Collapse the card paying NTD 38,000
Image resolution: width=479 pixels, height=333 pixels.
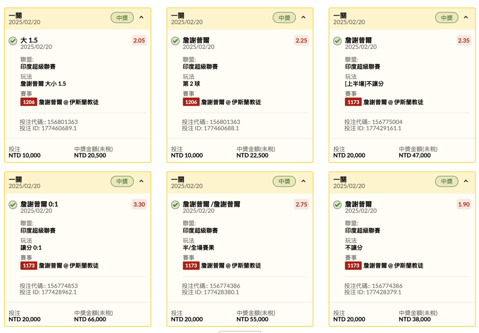tap(466, 181)
